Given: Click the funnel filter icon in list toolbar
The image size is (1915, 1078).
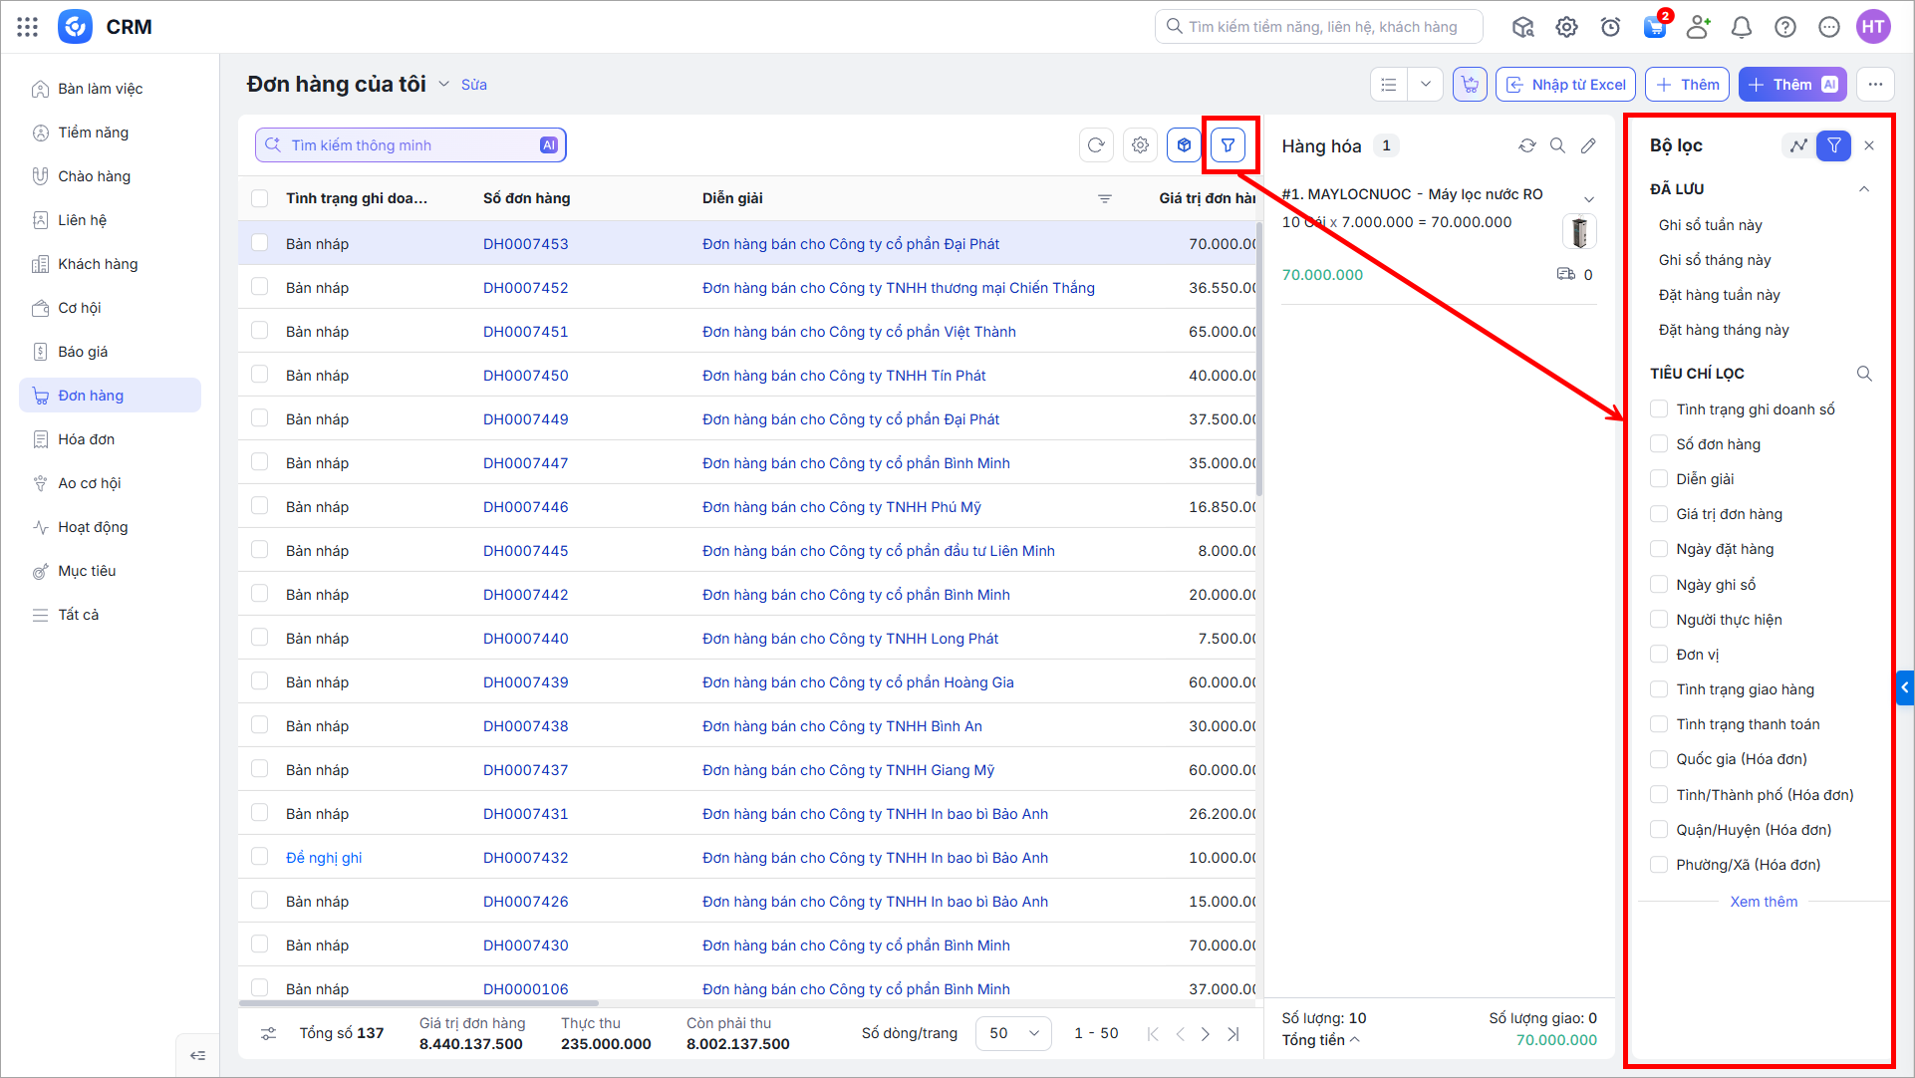Looking at the screenshot, I should click(x=1228, y=145).
